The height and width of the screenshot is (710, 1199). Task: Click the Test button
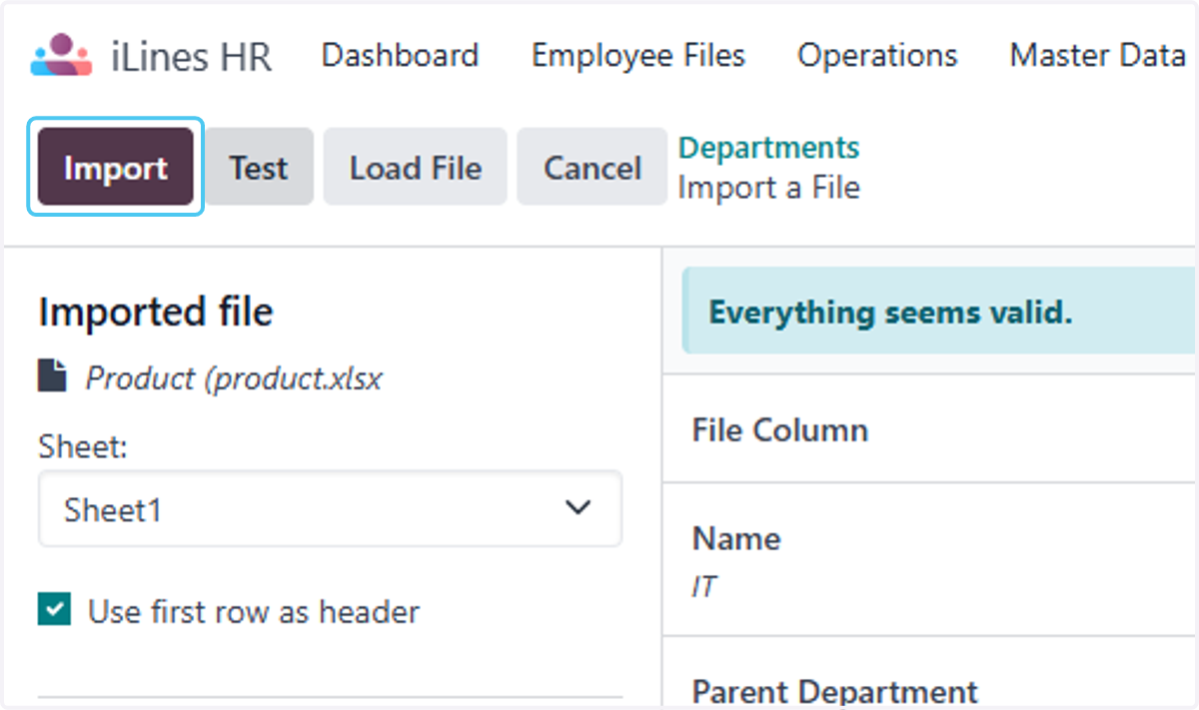click(x=259, y=167)
